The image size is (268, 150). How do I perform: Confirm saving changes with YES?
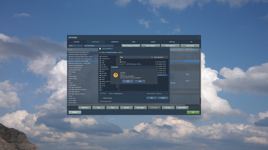tap(128, 81)
